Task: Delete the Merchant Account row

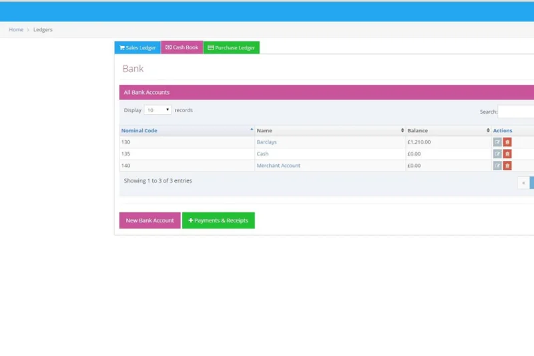Action: (507, 166)
